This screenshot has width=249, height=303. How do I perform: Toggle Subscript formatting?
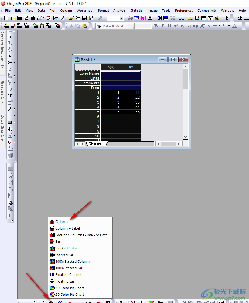tap(182, 26)
